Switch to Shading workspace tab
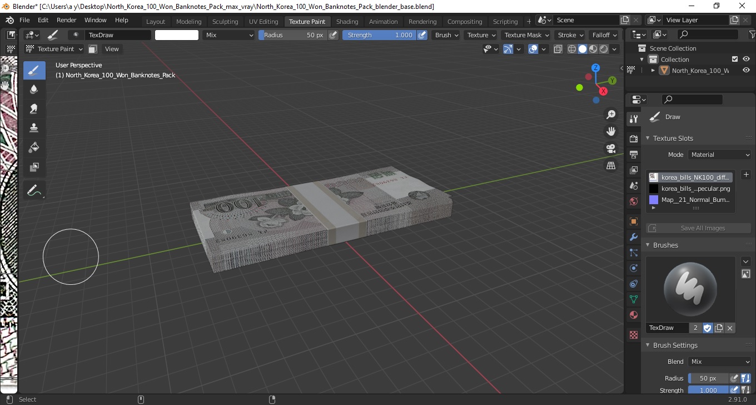 coord(347,22)
